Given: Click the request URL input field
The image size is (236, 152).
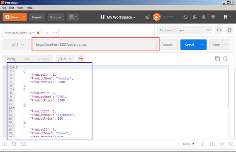Looking at the screenshot, I should pos(95,45).
